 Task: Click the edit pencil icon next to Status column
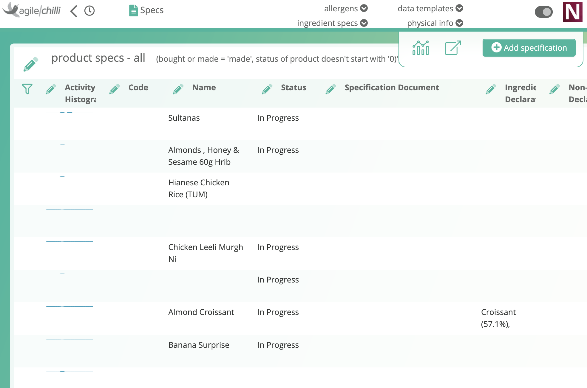pos(267,88)
